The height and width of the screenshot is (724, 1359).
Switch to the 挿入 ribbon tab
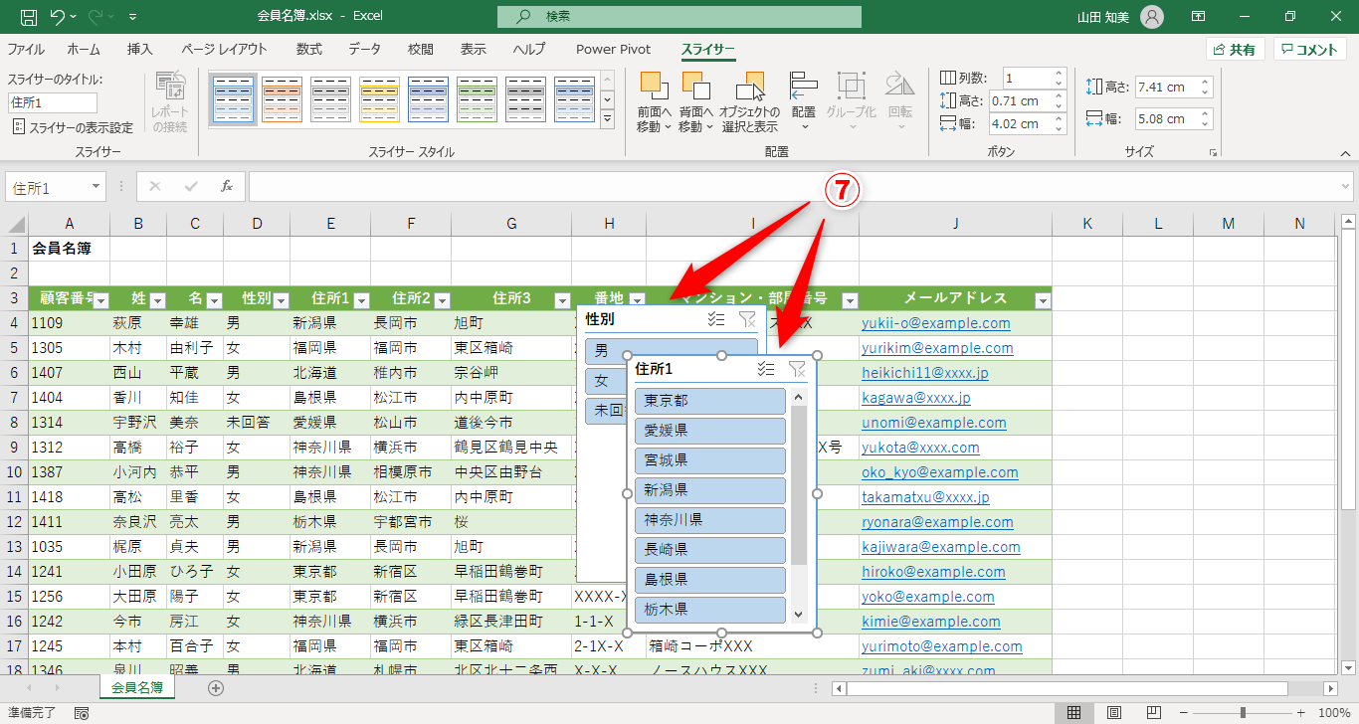[140, 49]
